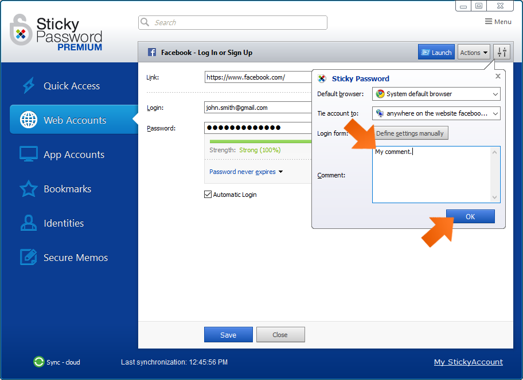This screenshot has height=380, width=523.
Task: Switch to App Accounts section
Action: point(74,155)
